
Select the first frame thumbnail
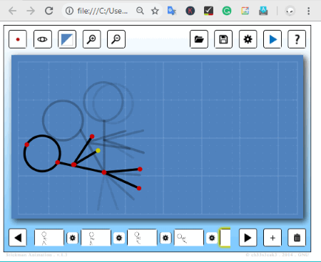pos(49,238)
